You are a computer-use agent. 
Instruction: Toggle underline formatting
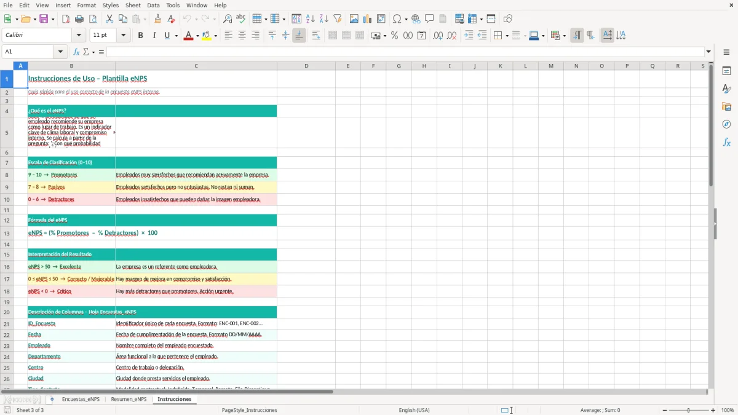point(167,36)
